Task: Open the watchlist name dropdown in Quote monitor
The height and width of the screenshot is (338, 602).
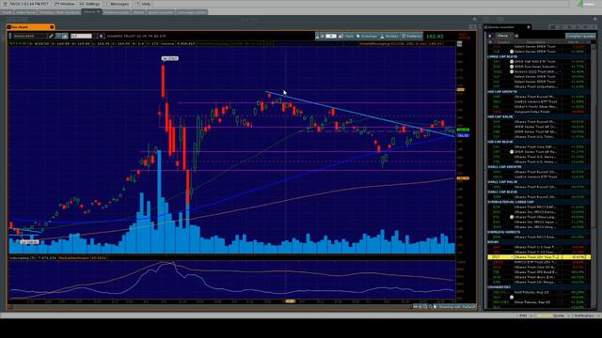Action: tap(503, 36)
